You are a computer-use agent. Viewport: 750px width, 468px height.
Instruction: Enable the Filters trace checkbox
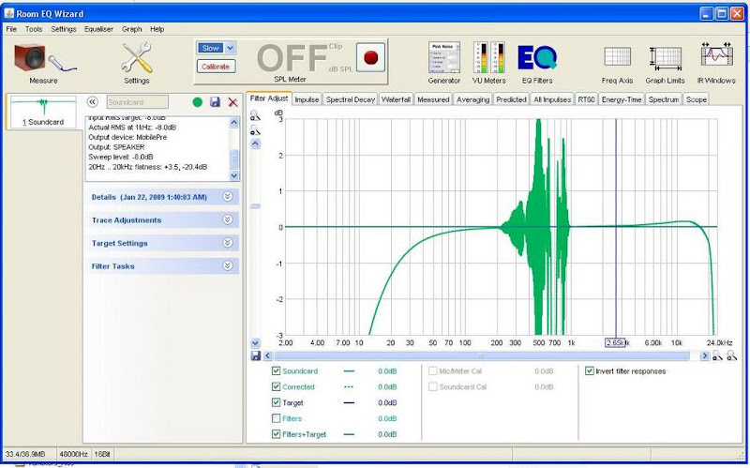[276, 418]
